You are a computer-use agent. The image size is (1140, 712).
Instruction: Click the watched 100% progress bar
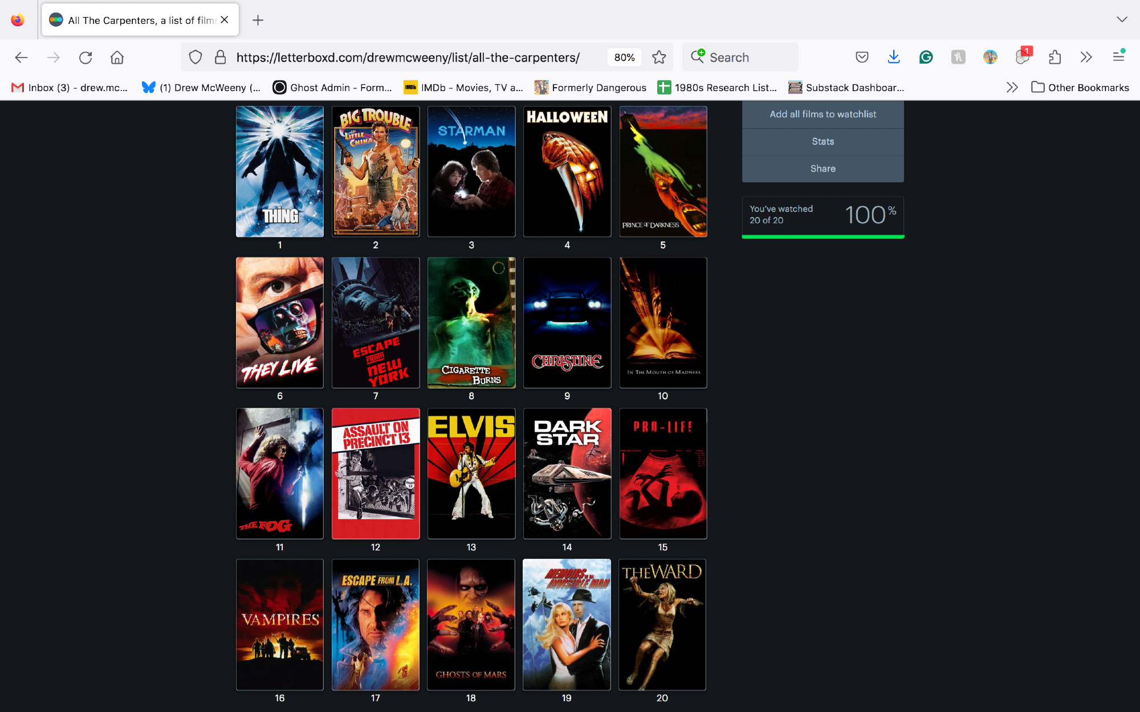823,236
